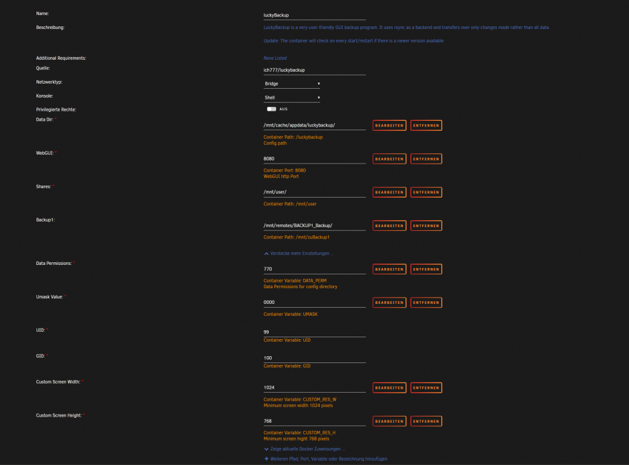Focus the Custom Screen Width field 1024

(x=314, y=388)
